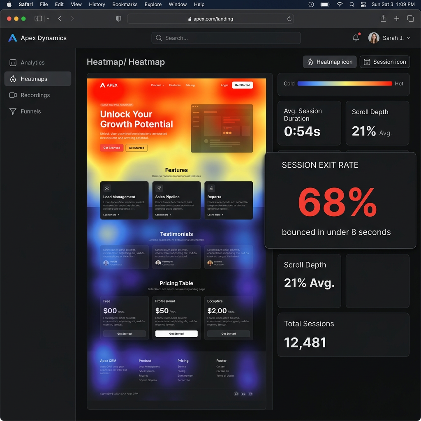Focus the Search field
The image size is (421, 421).
(x=226, y=38)
